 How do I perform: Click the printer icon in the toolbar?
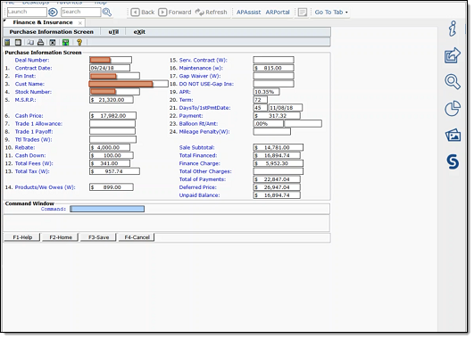(x=40, y=42)
